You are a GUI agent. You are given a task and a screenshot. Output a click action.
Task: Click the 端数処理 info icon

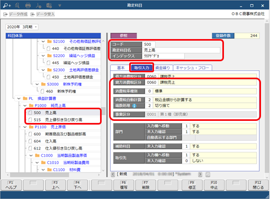point(134,106)
